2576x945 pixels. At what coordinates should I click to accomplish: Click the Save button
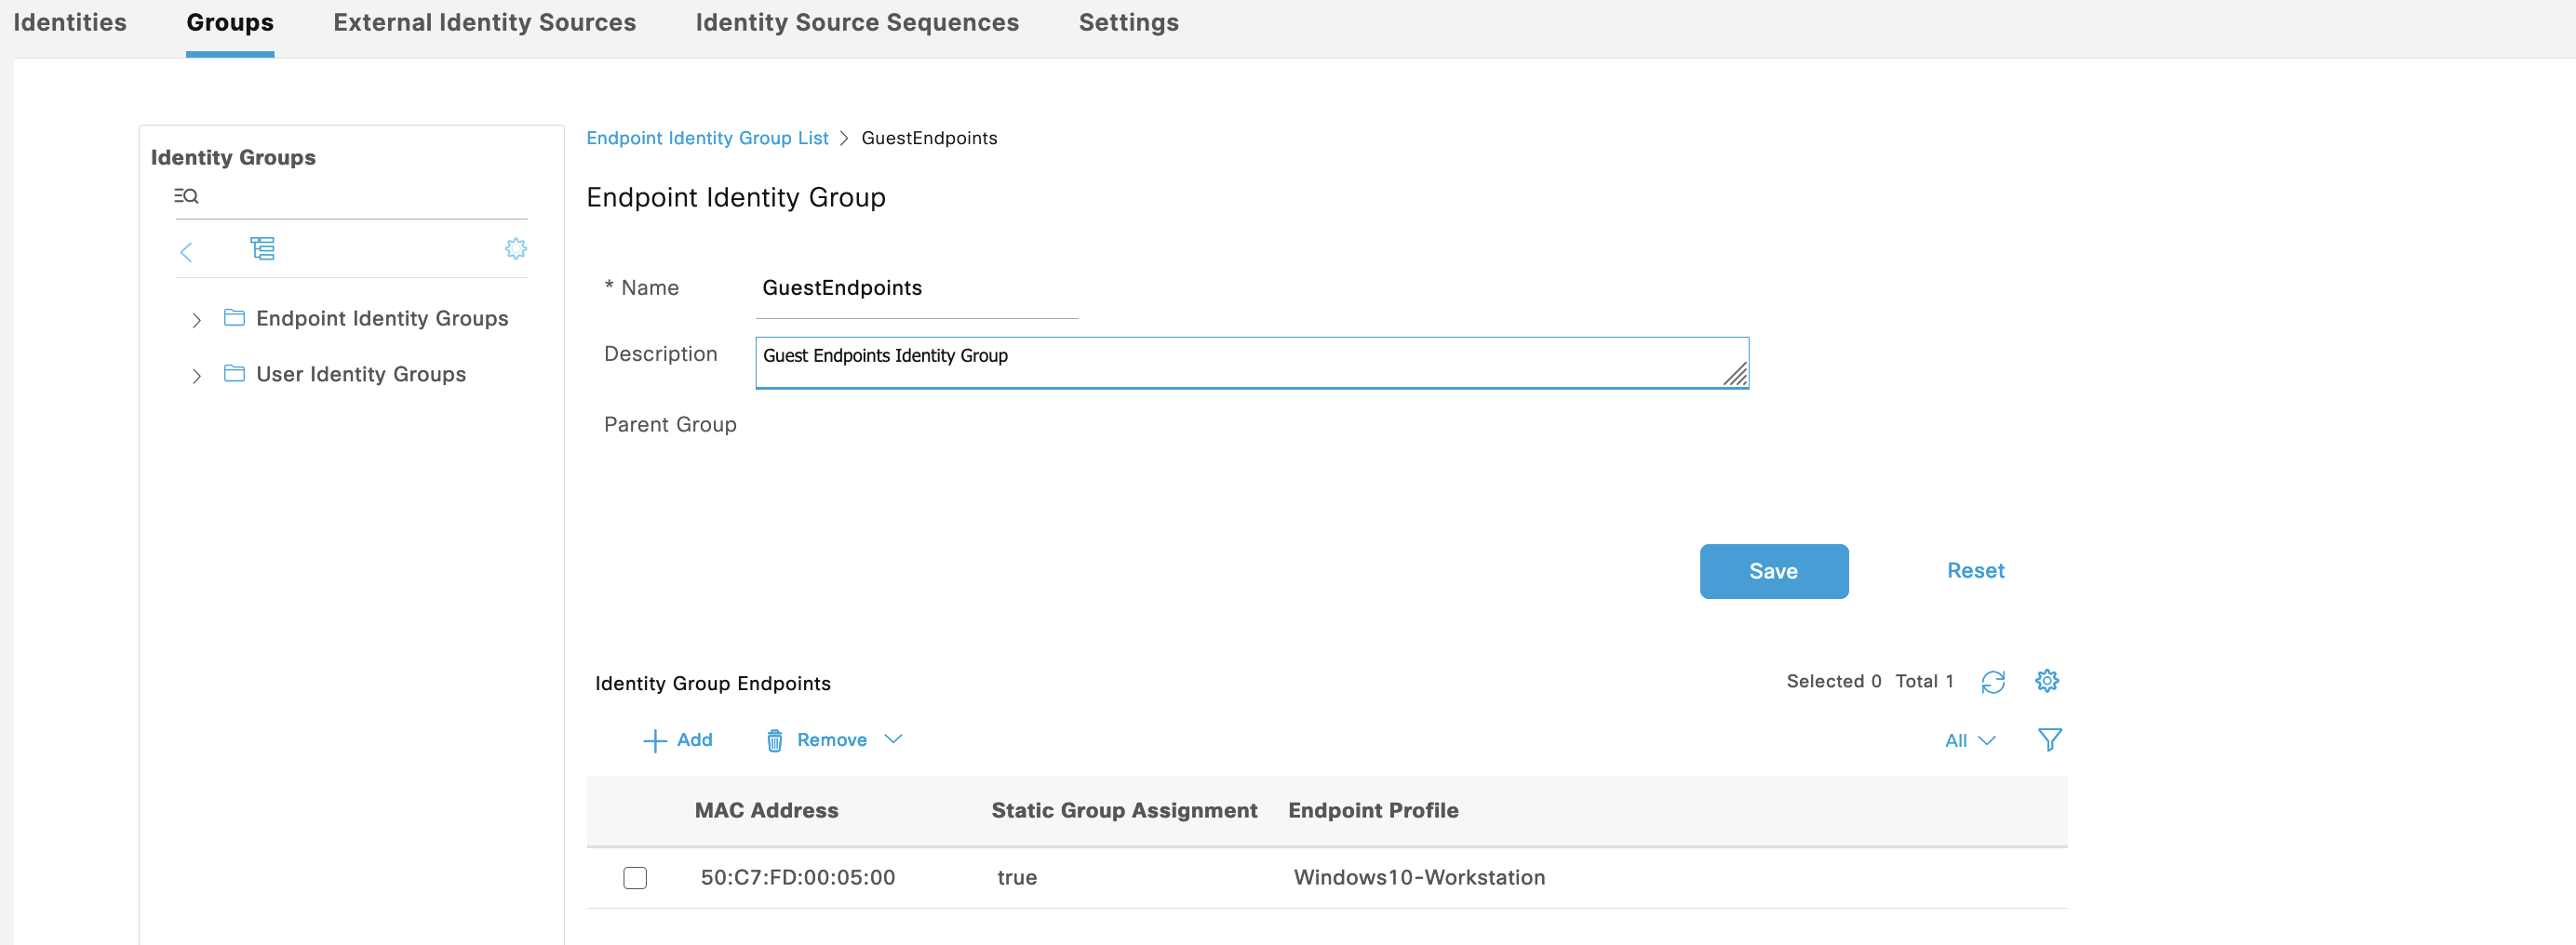click(x=1773, y=571)
